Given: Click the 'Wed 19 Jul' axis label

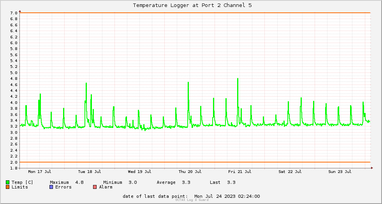Looking at the screenshot, I should tap(139, 172).
